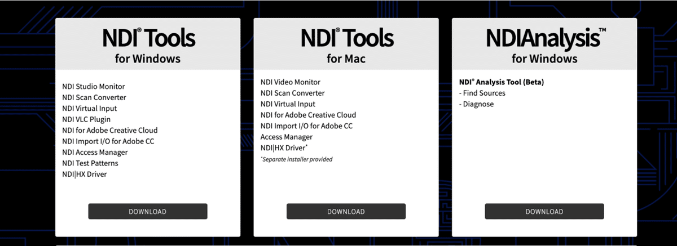
Task: Select 'NDI Import I/O for Adobe CC' in Windows card
Action: tap(108, 141)
